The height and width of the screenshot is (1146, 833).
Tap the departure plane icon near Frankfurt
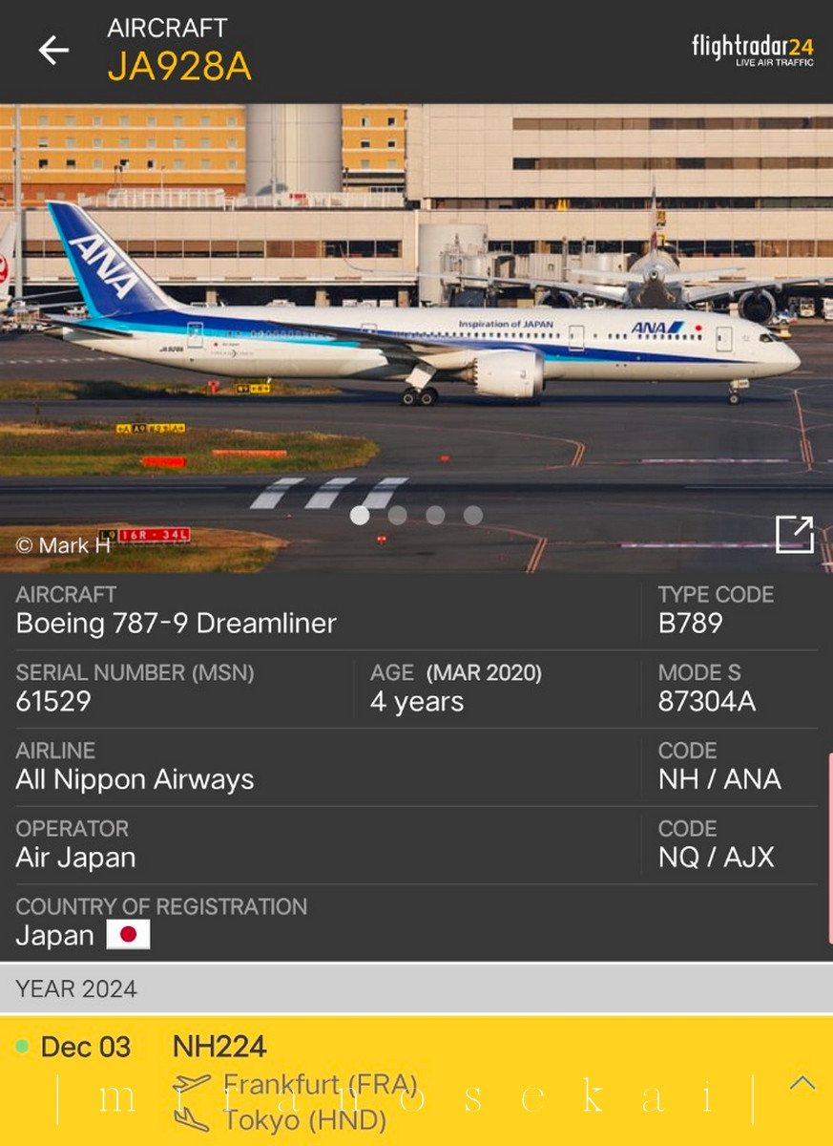coord(192,1086)
